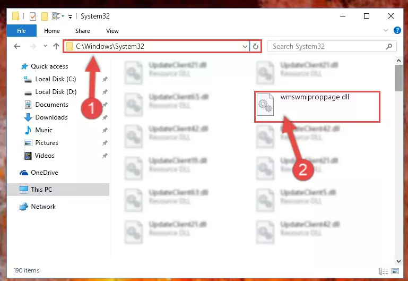Expand the ribbon with the chevron

click(x=386, y=30)
